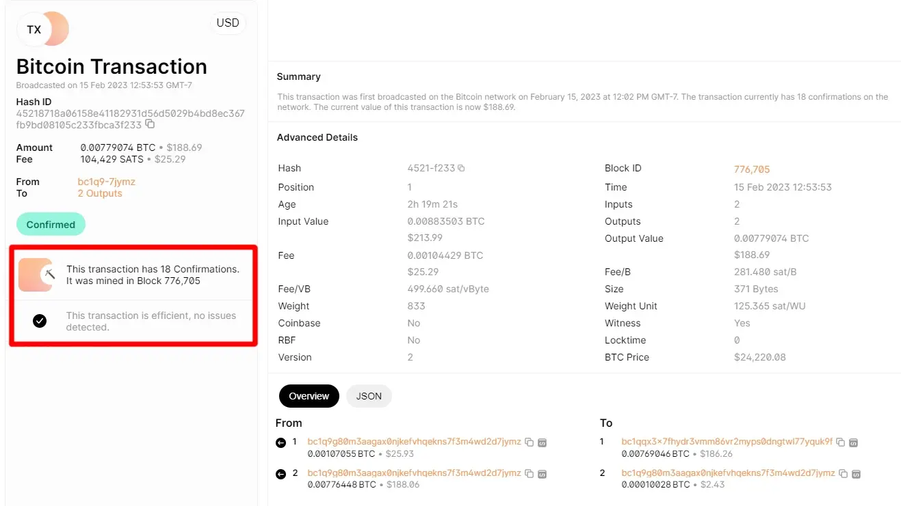Open the bc1q9-7jymz sender link

pyautogui.click(x=107, y=182)
